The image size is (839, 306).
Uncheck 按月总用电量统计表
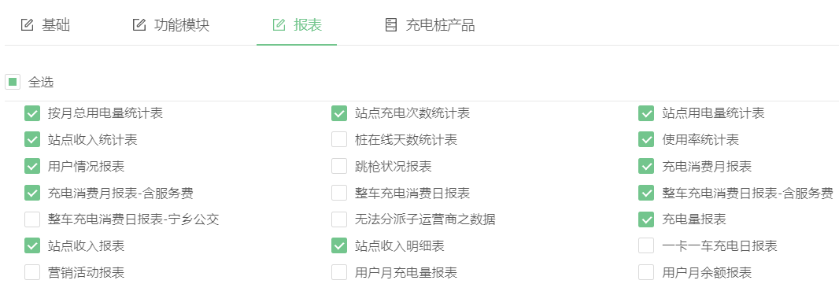pyautogui.click(x=32, y=112)
